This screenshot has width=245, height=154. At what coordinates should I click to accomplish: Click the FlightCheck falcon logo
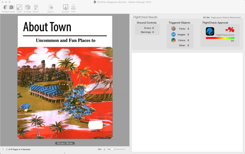pyautogui.click(x=210, y=32)
